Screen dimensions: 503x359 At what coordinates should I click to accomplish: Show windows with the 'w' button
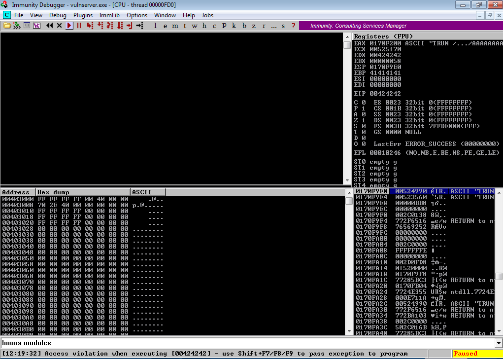(x=195, y=26)
